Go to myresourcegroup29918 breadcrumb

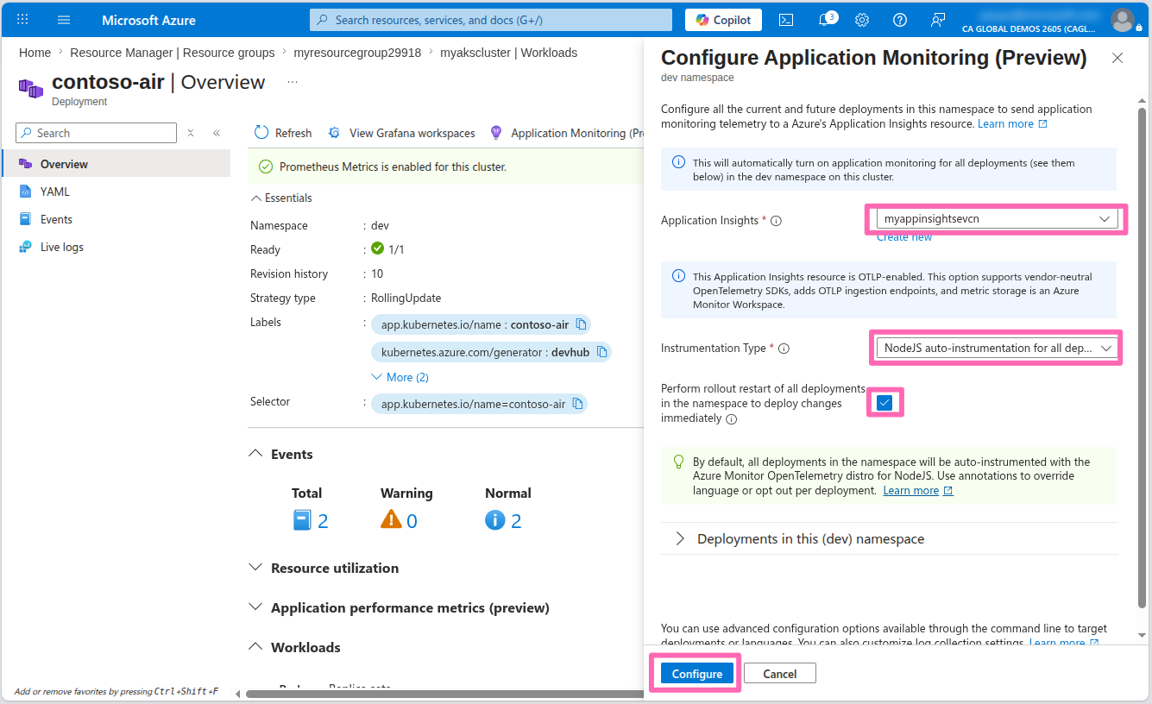click(357, 53)
